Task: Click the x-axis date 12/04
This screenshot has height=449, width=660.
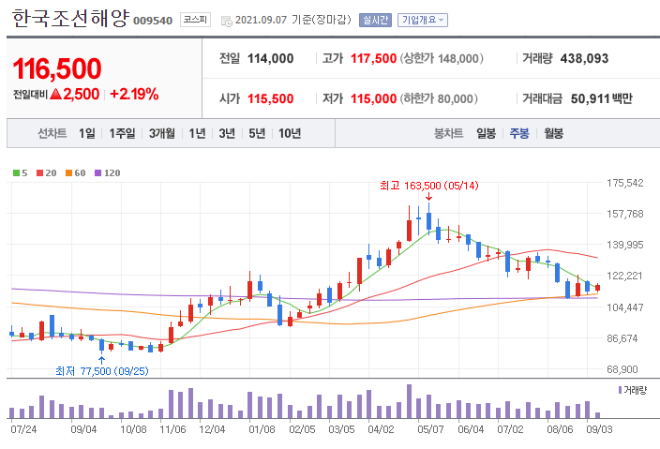Action: [212, 429]
